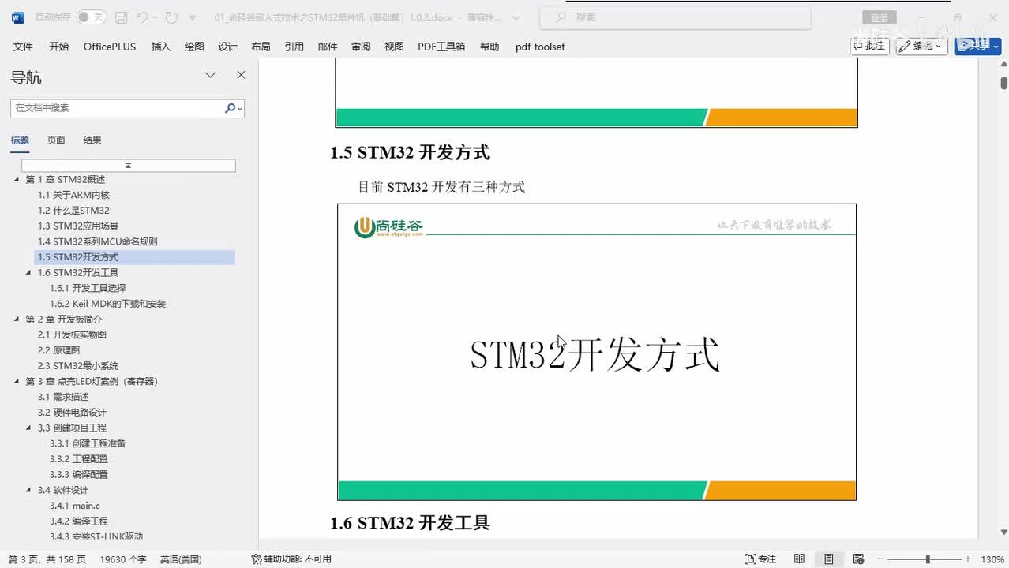Select Read Mode view icon

pos(799,559)
